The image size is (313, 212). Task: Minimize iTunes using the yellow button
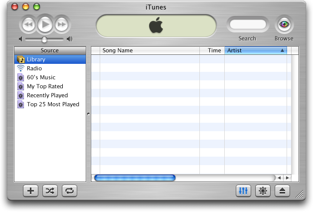(x=25, y=6)
